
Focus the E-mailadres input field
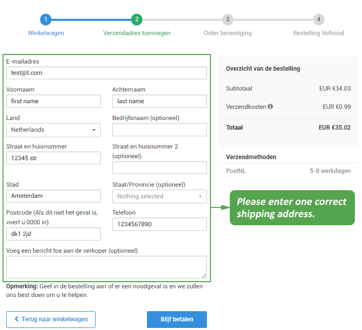[106, 73]
